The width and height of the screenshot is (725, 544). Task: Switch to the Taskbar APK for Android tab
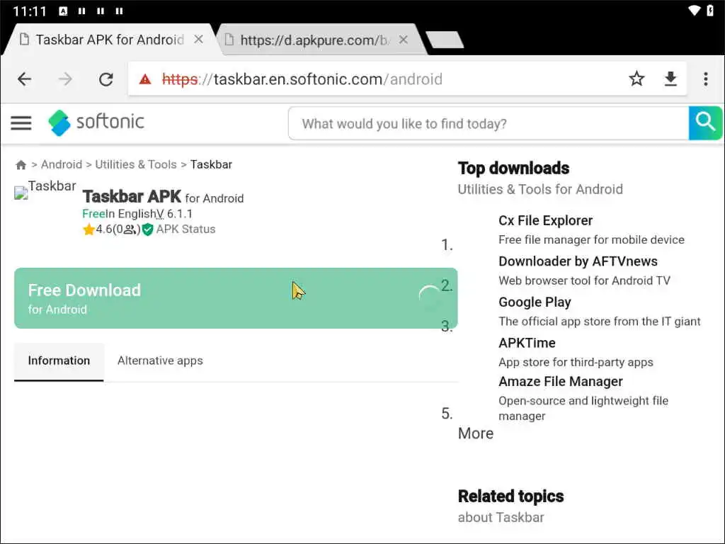tap(110, 40)
